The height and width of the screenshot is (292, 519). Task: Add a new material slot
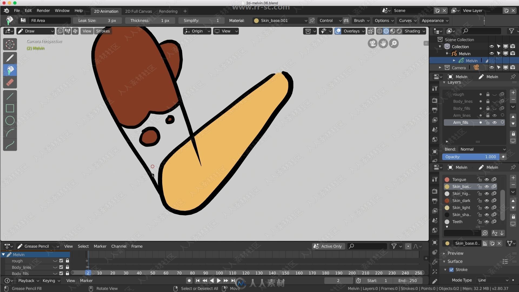tap(513, 178)
